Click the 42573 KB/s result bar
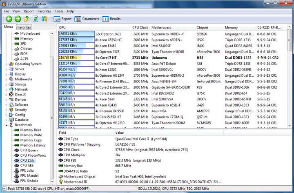The height and width of the screenshot is (193, 294). (x=76, y=123)
